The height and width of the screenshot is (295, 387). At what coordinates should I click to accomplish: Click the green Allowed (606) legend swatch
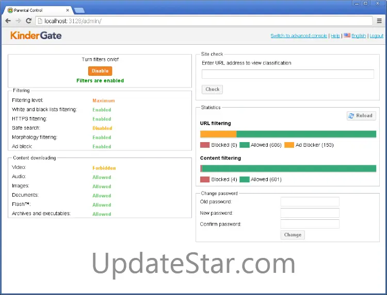pyautogui.click(x=245, y=145)
